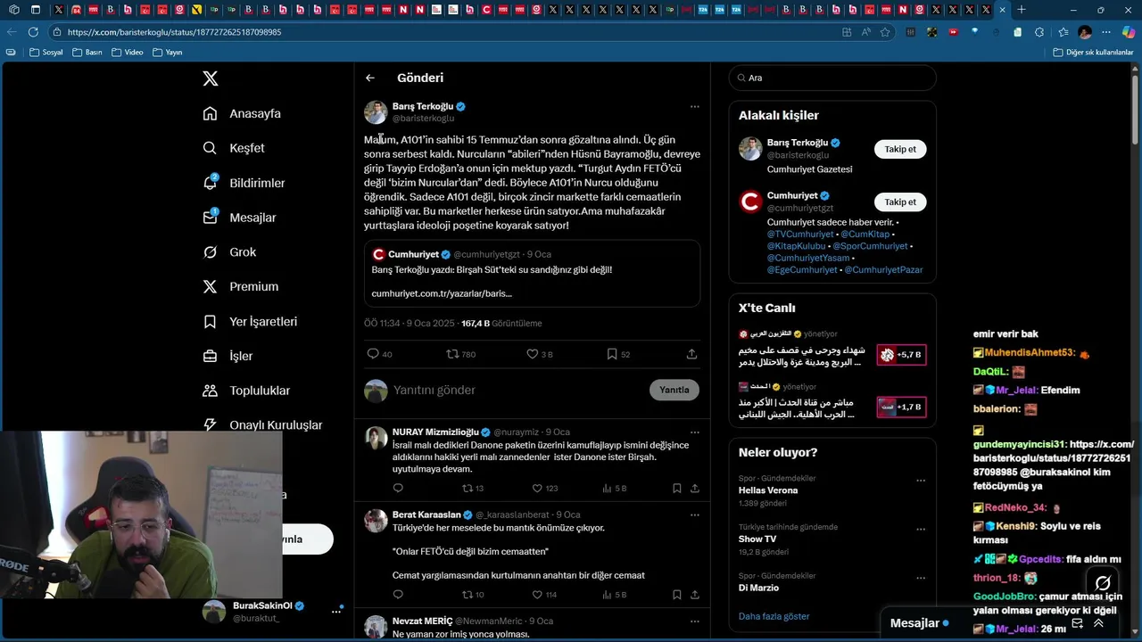Open more options on NURAY Mizmizlioğlu's reply
The width and height of the screenshot is (1142, 642).
(694, 432)
